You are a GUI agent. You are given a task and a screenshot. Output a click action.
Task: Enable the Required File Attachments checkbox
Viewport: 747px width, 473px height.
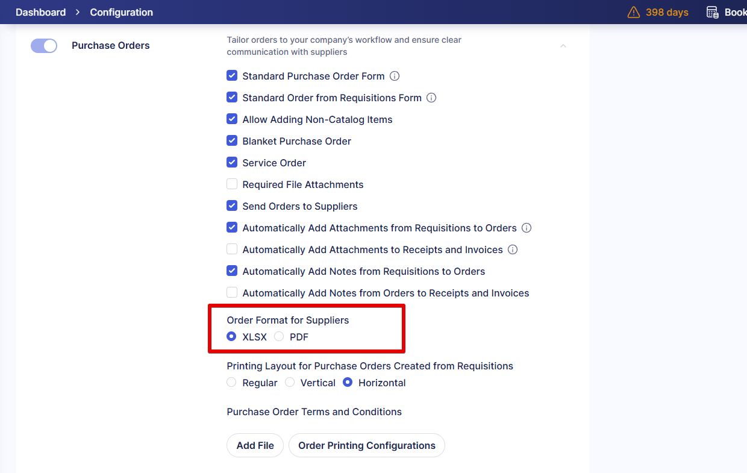pos(232,184)
